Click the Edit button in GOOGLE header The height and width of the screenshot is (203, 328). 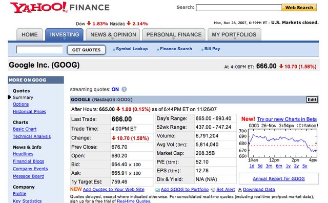(x=312, y=99)
